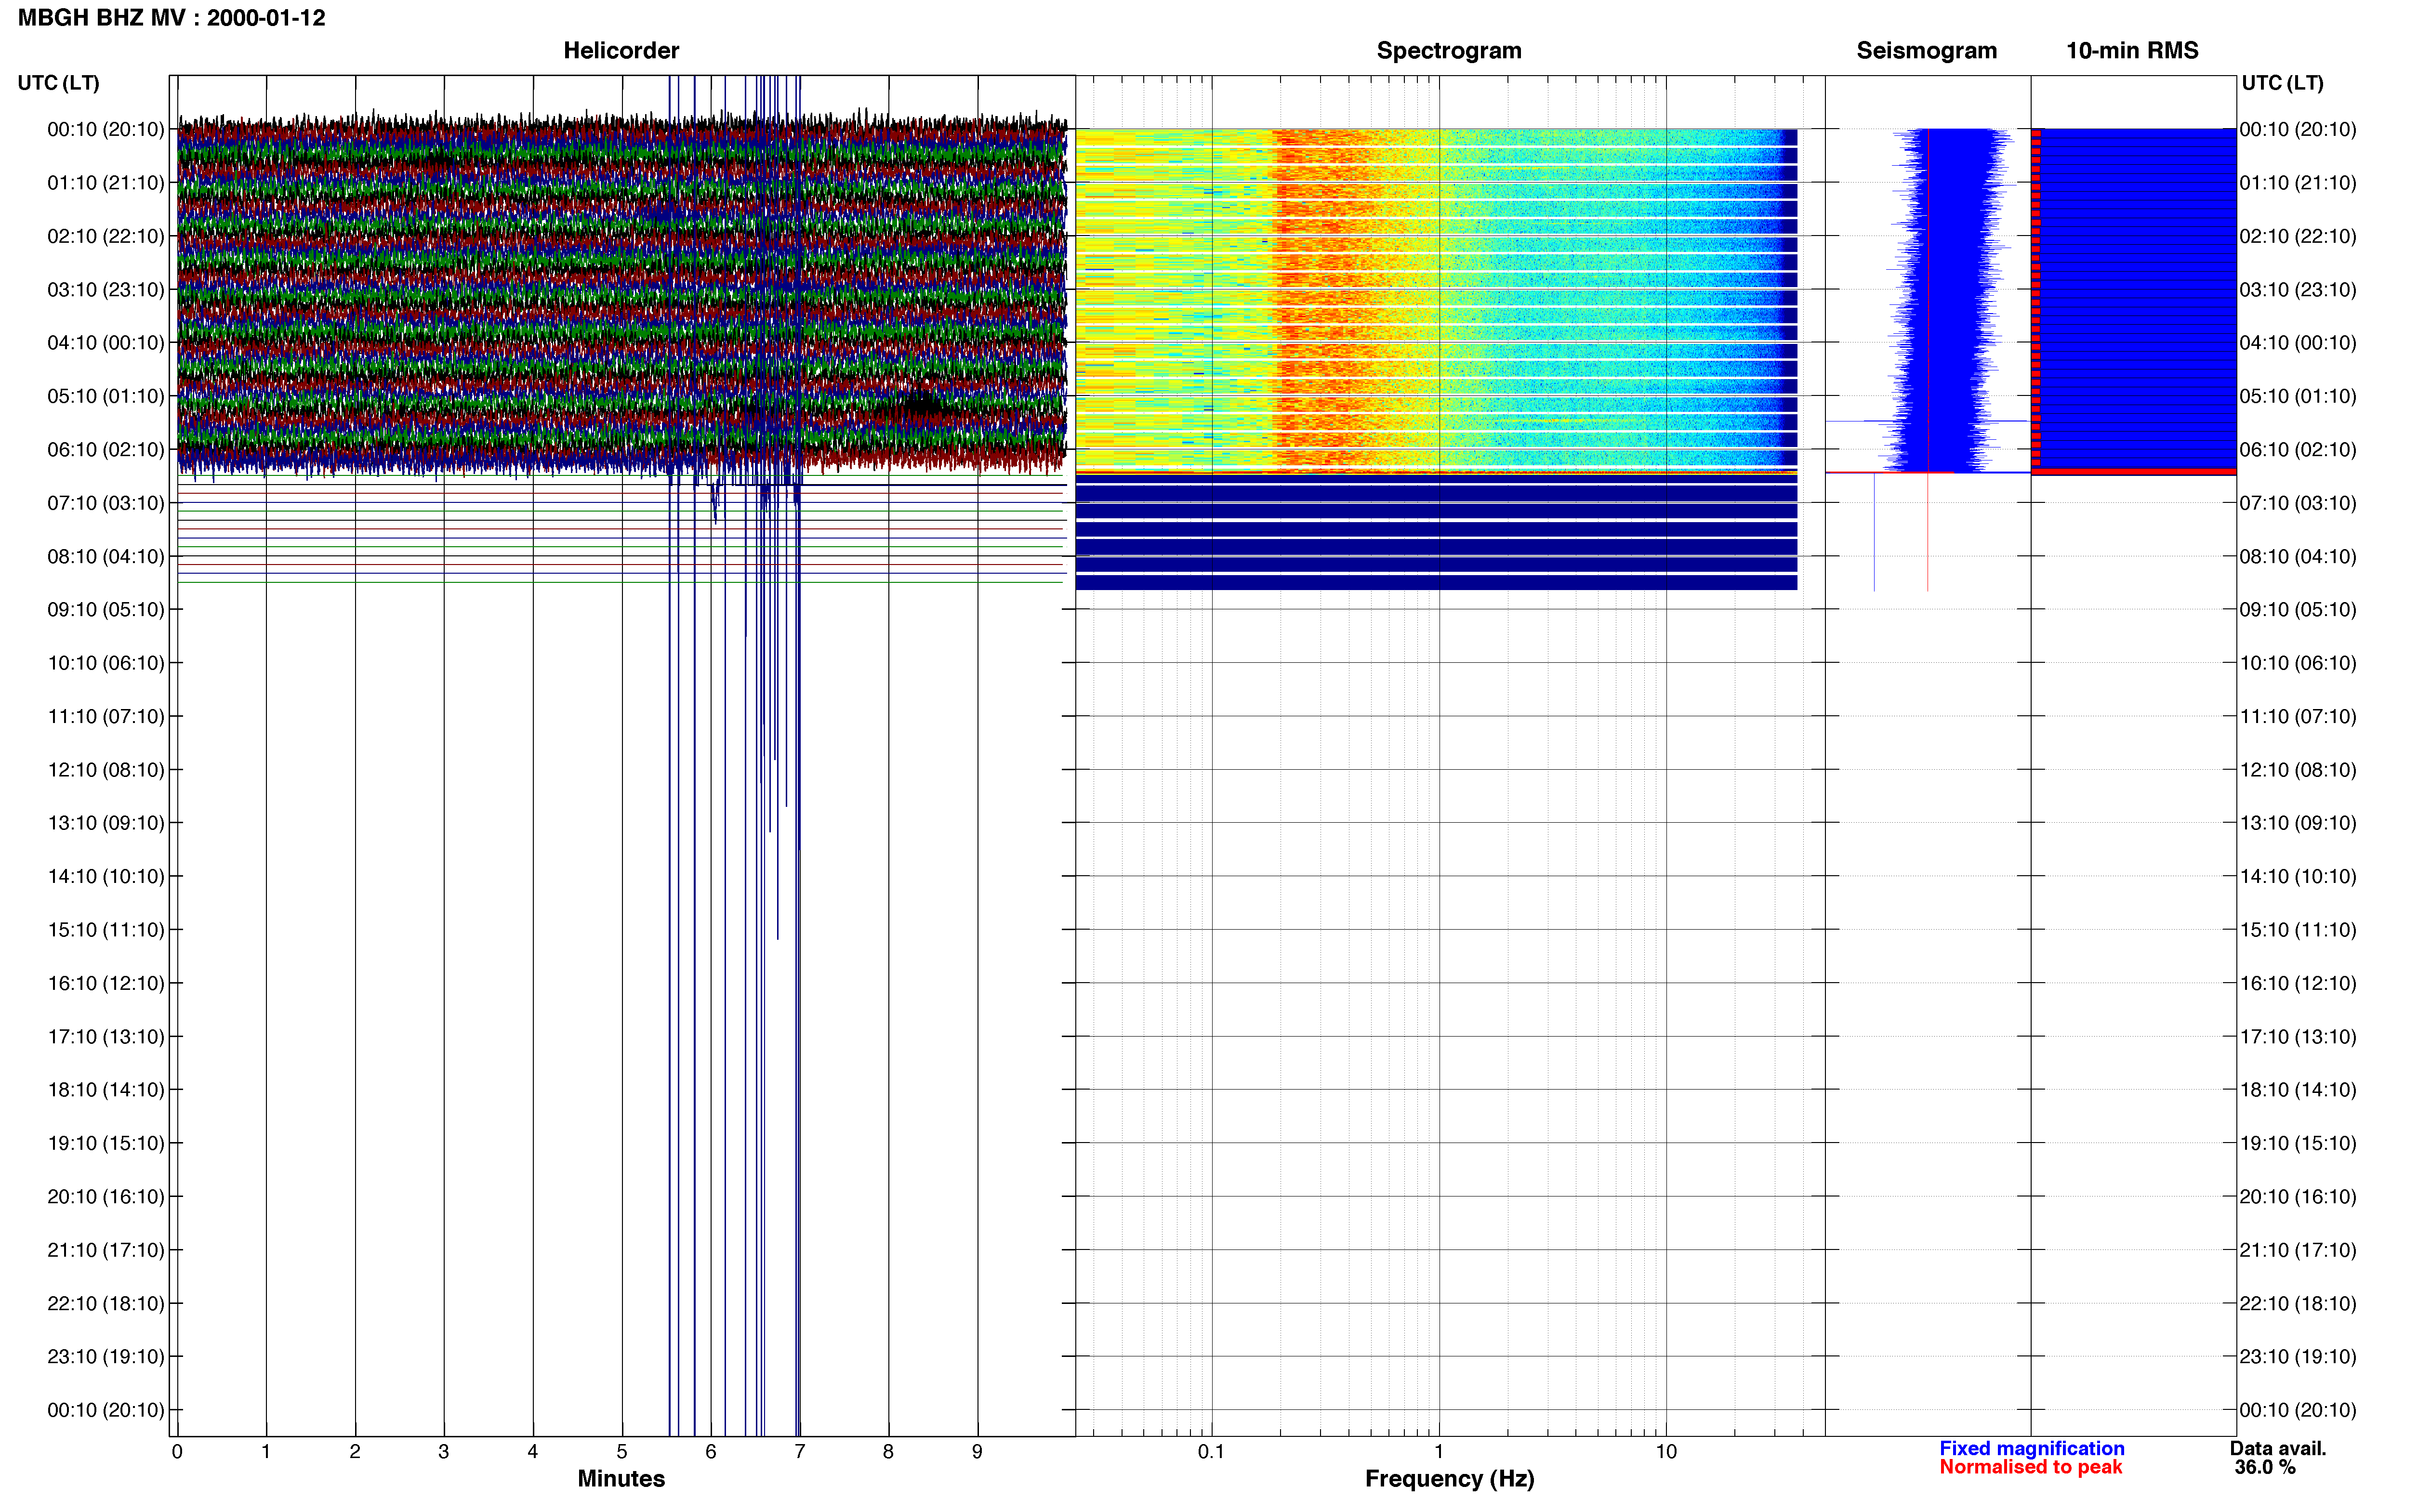Click the 10 tick on the frequency axis
The width and height of the screenshot is (2418, 1512).
coord(1666,1451)
